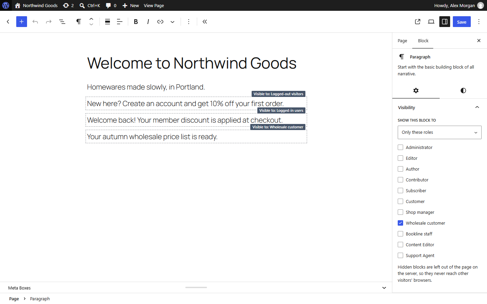Open the device preview laptop icon

coord(431,22)
